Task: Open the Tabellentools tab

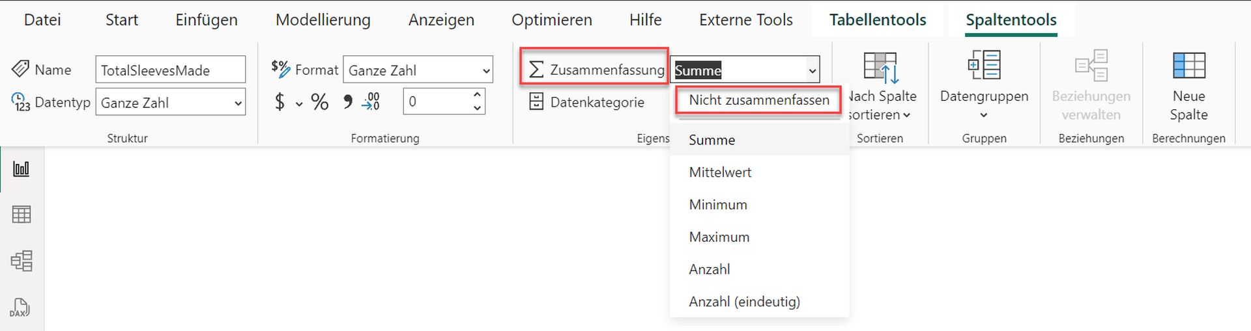Action: click(x=878, y=20)
